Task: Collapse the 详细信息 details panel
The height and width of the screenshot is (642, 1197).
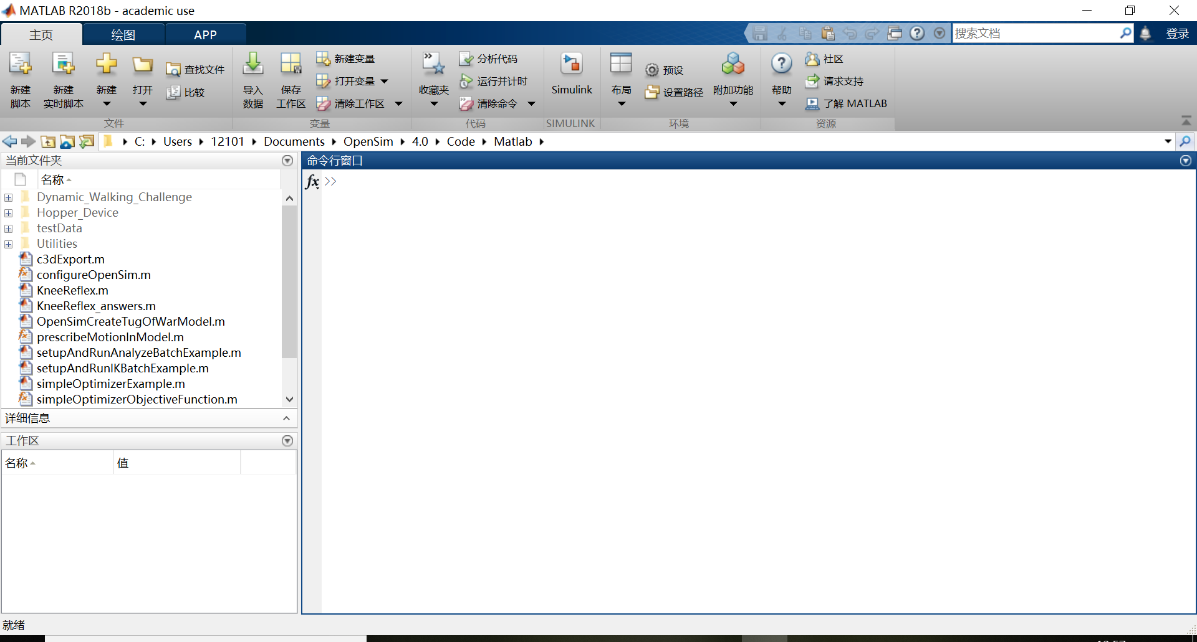Action: point(287,418)
